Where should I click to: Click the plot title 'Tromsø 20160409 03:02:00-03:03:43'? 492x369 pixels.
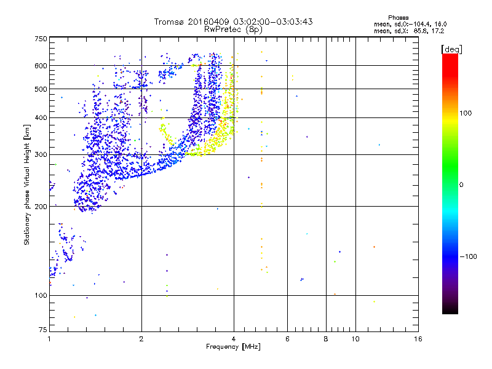pyautogui.click(x=233, y=22)
